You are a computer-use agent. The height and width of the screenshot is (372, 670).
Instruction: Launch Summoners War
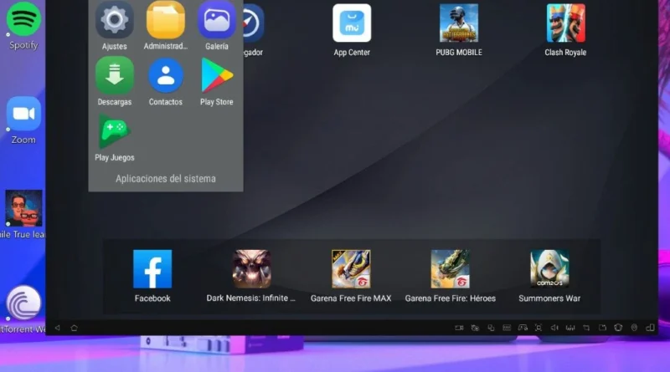[549, 269]
